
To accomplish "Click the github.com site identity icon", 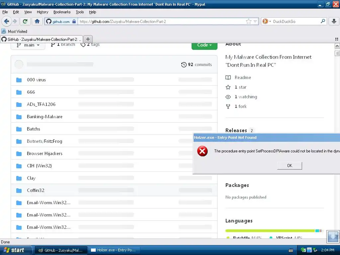I will [x=61, y=22].
